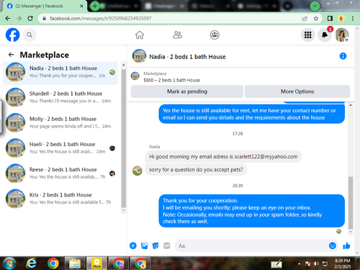Toggle the browser side panel icon

330,19
